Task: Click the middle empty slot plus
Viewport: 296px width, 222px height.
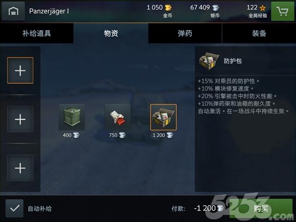Action: coord(20,119)
